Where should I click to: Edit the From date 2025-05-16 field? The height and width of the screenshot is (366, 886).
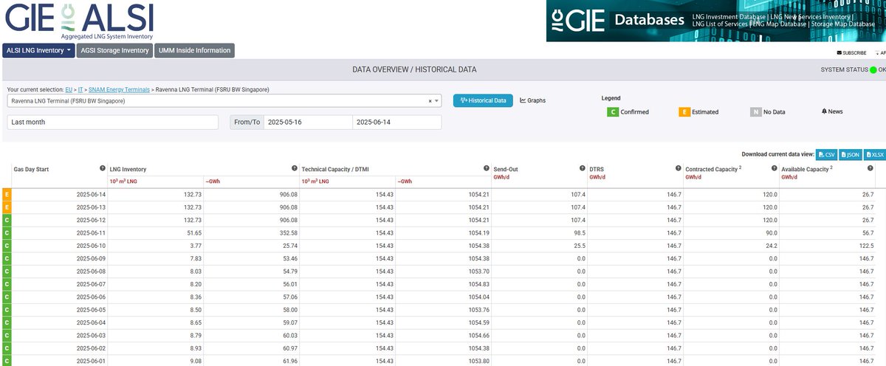click(x=308, y=122)
